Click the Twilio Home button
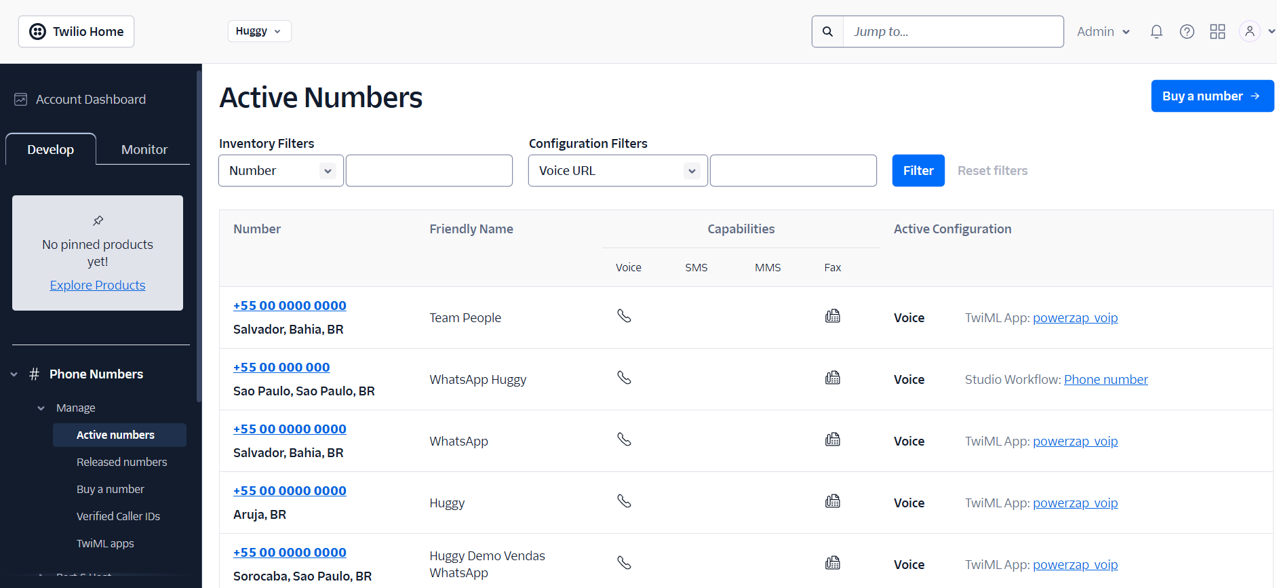 point(76,32)
